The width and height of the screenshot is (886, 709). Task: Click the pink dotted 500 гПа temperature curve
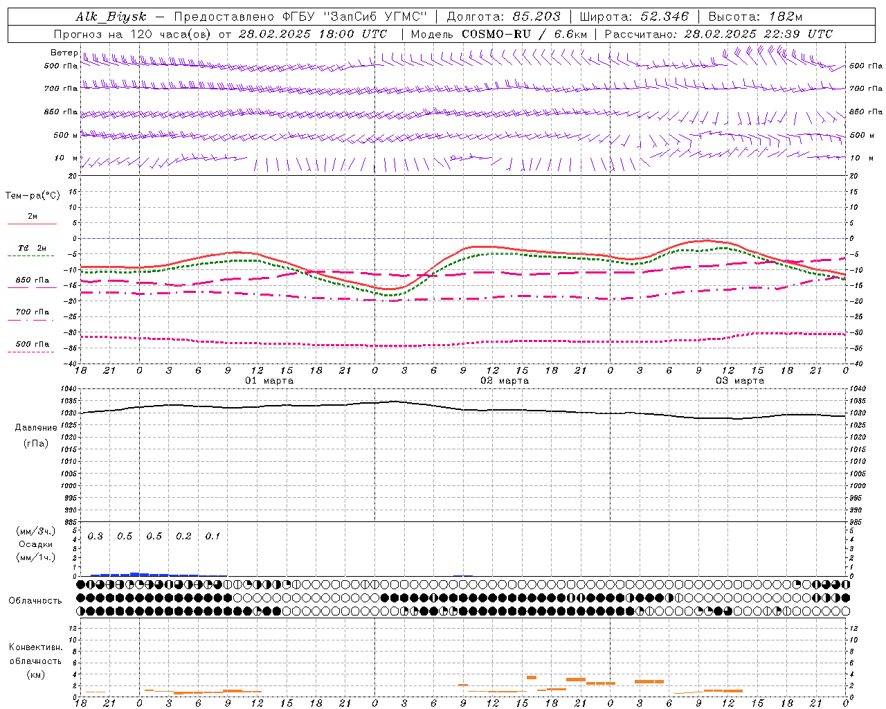(x=464, y=343)
